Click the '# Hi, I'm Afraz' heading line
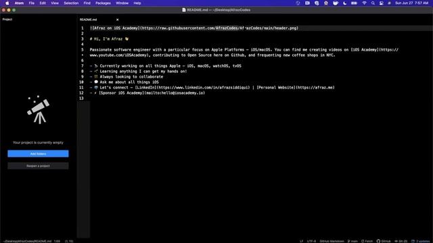 [x=109, y=39]
